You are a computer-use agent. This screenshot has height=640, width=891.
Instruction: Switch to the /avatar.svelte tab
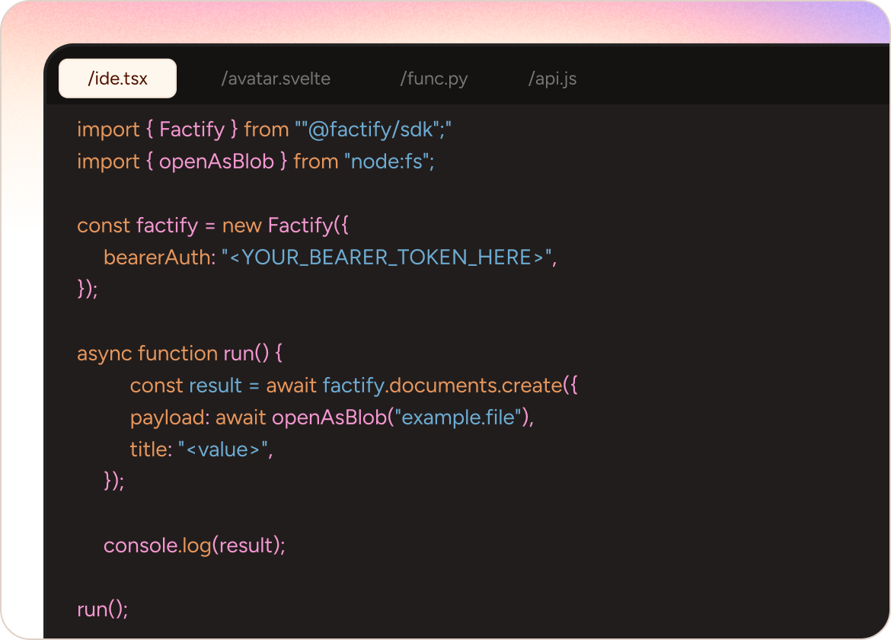(276, 78)
